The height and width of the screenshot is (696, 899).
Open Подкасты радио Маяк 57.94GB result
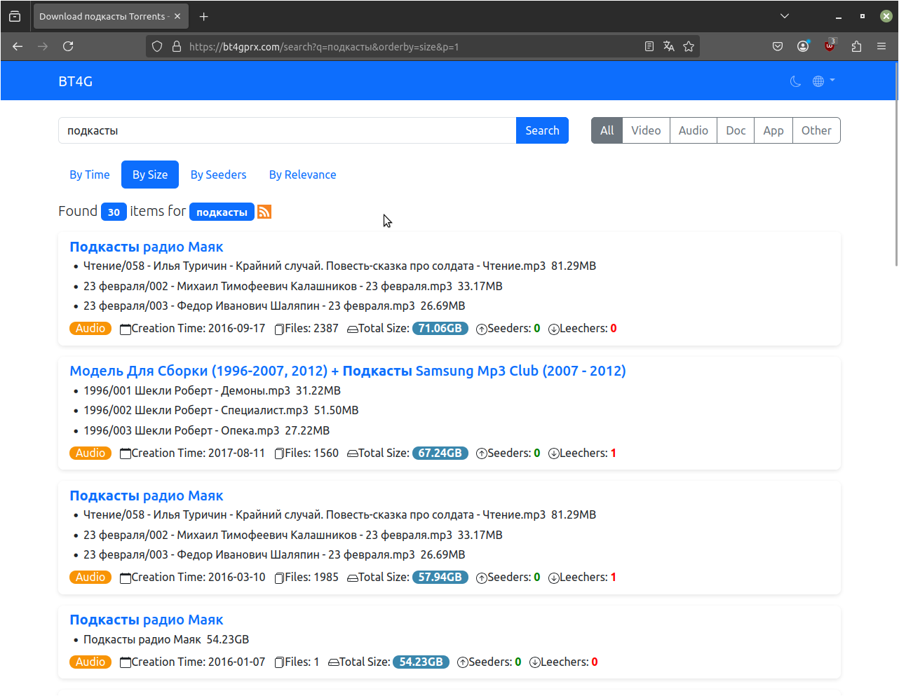[147, 496]
